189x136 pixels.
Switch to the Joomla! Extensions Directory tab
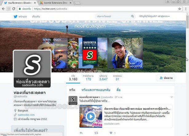(x=56, y=3)
